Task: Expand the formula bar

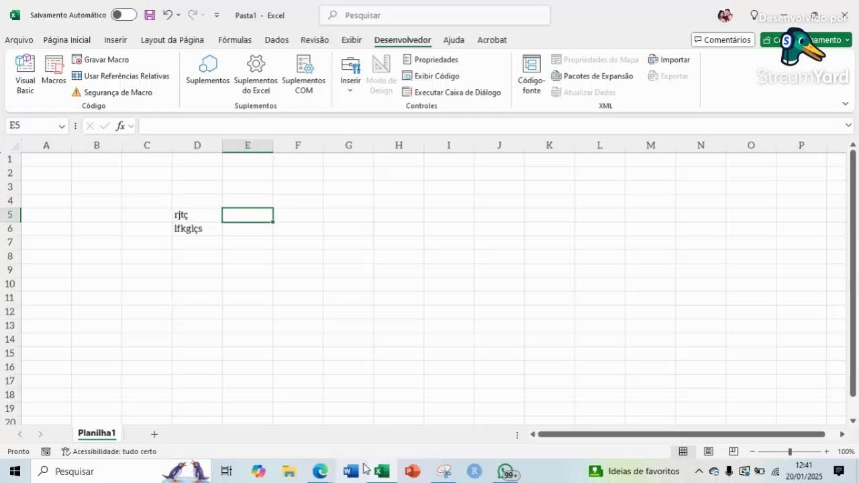Action: [848, 125]
